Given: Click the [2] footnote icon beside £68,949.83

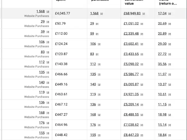Looking at the screenshot, I should 144,14.
